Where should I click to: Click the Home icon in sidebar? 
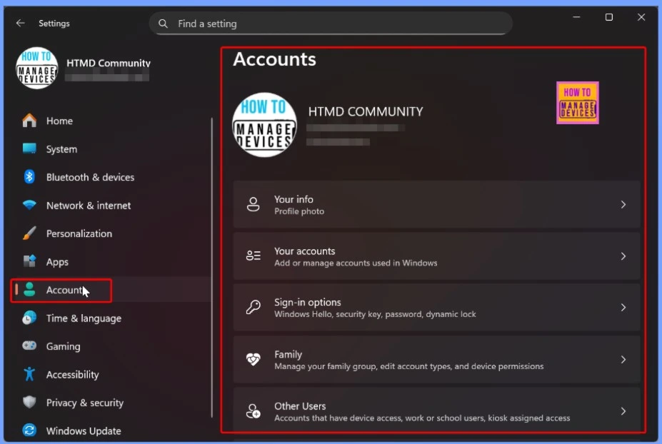coord(29,121)
